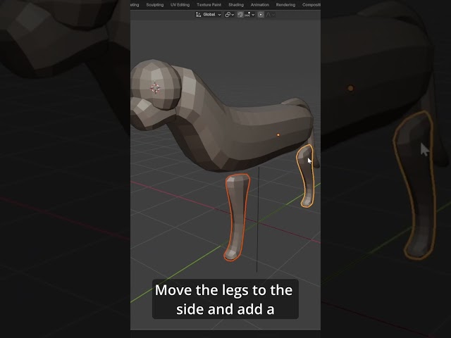Open the proportional editing falloff dropdown
The width and height of the screenshot is (451, 338).
tap(270, 15)
